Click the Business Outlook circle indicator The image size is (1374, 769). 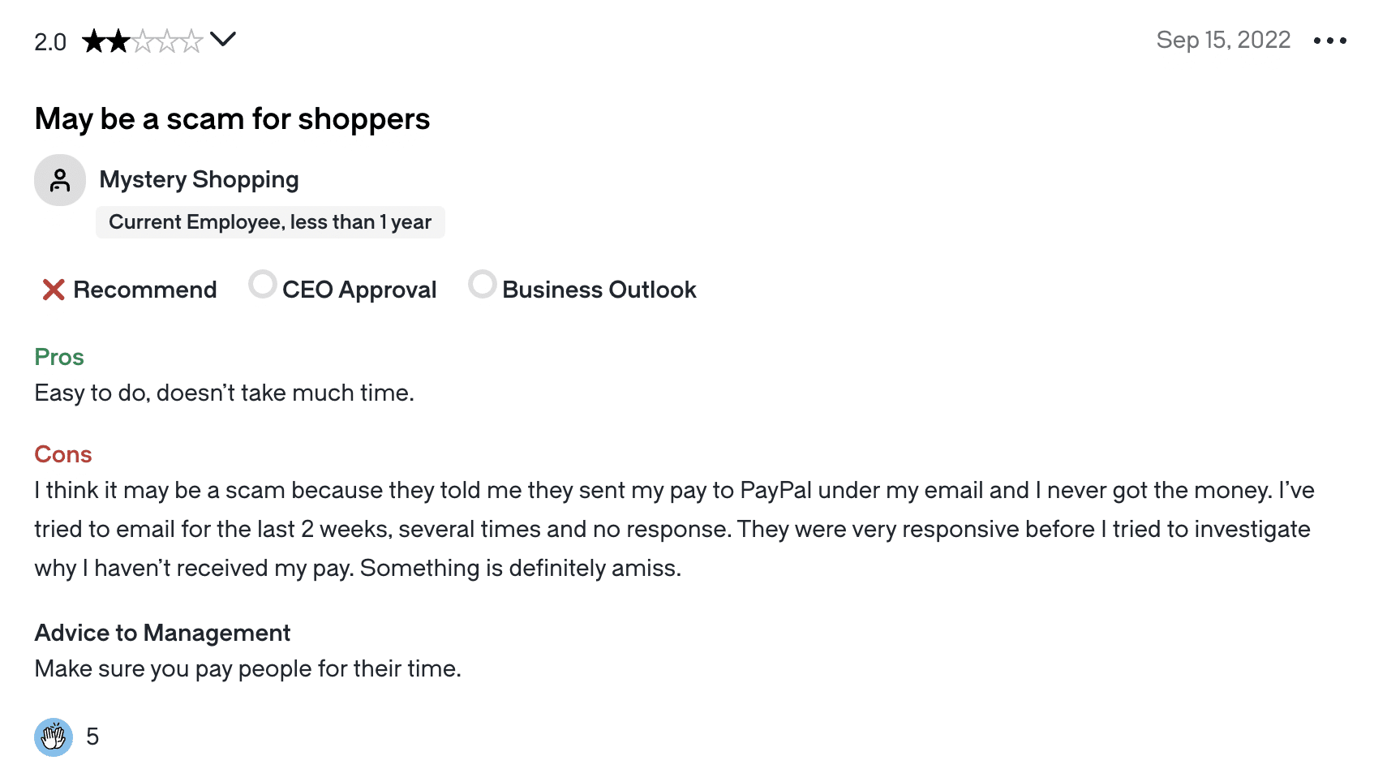pos(483,285)
